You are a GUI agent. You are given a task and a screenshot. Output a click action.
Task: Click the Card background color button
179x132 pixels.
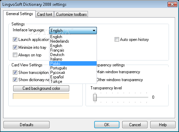(x=41, y=88)
